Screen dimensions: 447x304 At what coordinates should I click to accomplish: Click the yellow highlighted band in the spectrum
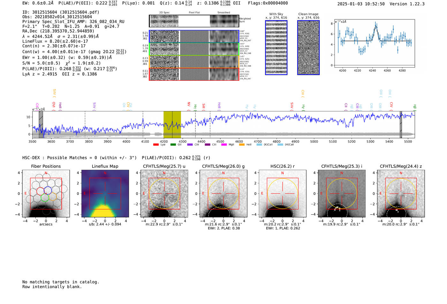(172, 124)
